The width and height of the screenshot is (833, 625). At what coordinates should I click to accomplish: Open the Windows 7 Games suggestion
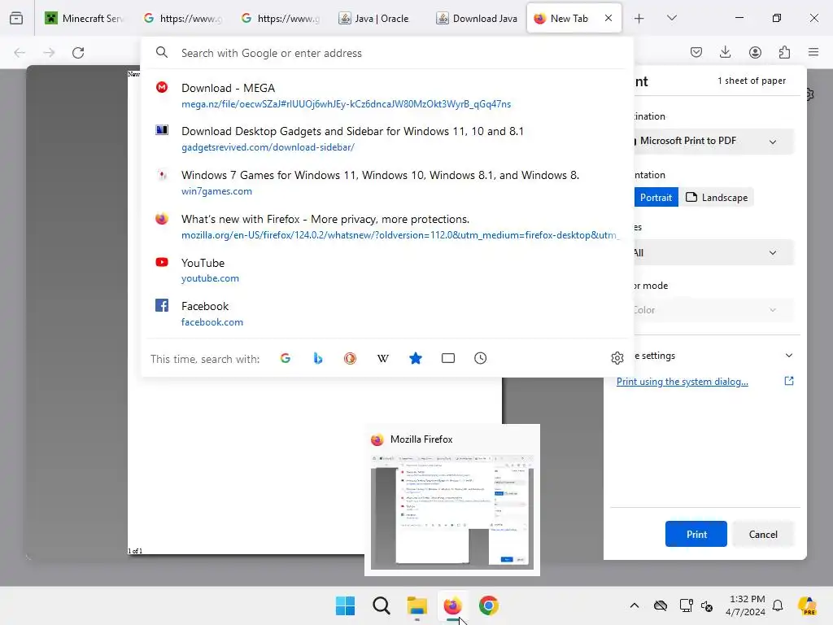[x=386, y=183]
